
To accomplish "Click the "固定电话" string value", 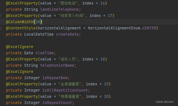I will point(68,3).
